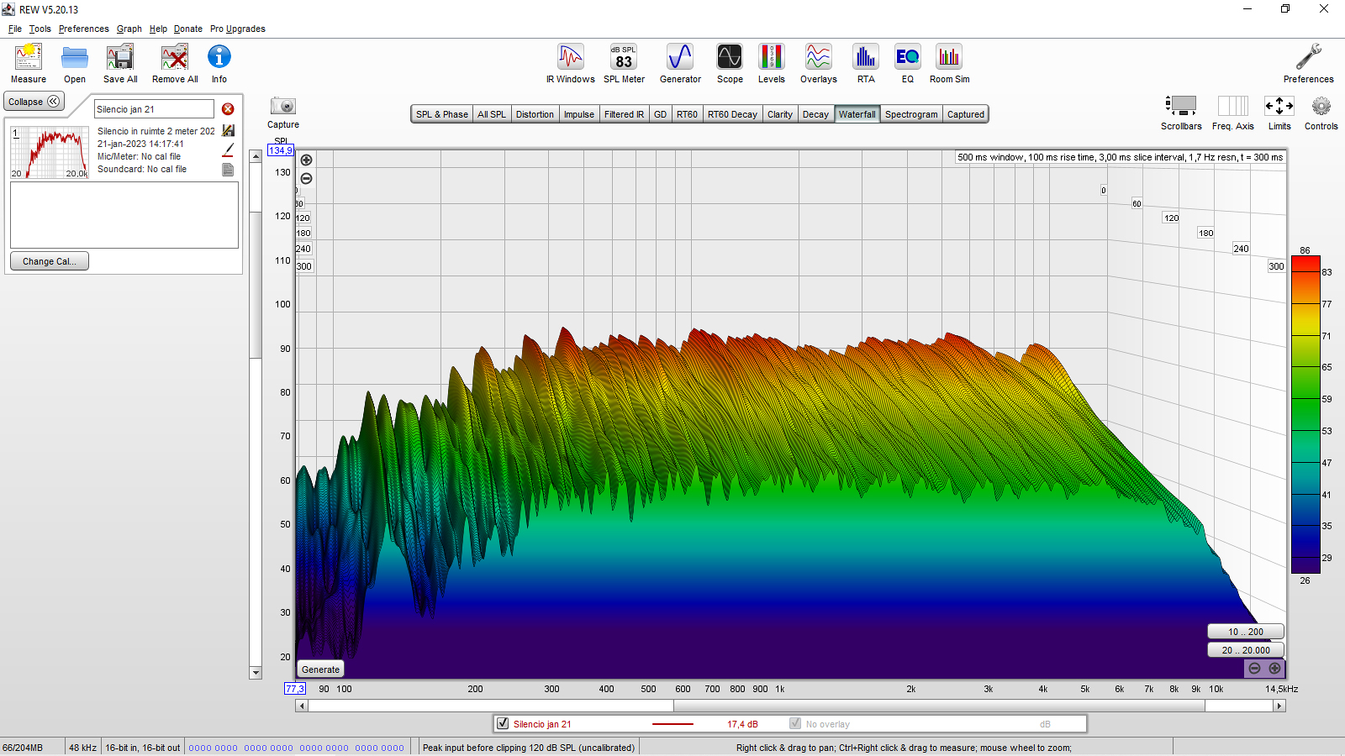Open the Help menu
The height and width of the screenshot is (756, 1345).
[x=158, y=29]
